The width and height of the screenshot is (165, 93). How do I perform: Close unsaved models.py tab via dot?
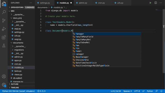71,3
